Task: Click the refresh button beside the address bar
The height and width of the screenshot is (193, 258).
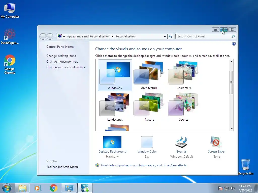Action: (x=171, y=36)
